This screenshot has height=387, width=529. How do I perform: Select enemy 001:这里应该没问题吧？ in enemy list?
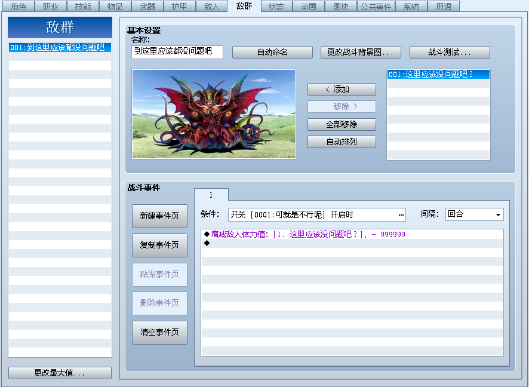pos(439,74)
